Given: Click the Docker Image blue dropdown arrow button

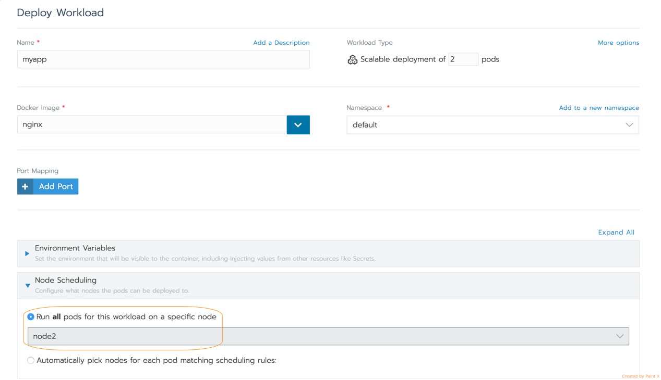Looking at the screenshot, I should (x=298, y=125).
